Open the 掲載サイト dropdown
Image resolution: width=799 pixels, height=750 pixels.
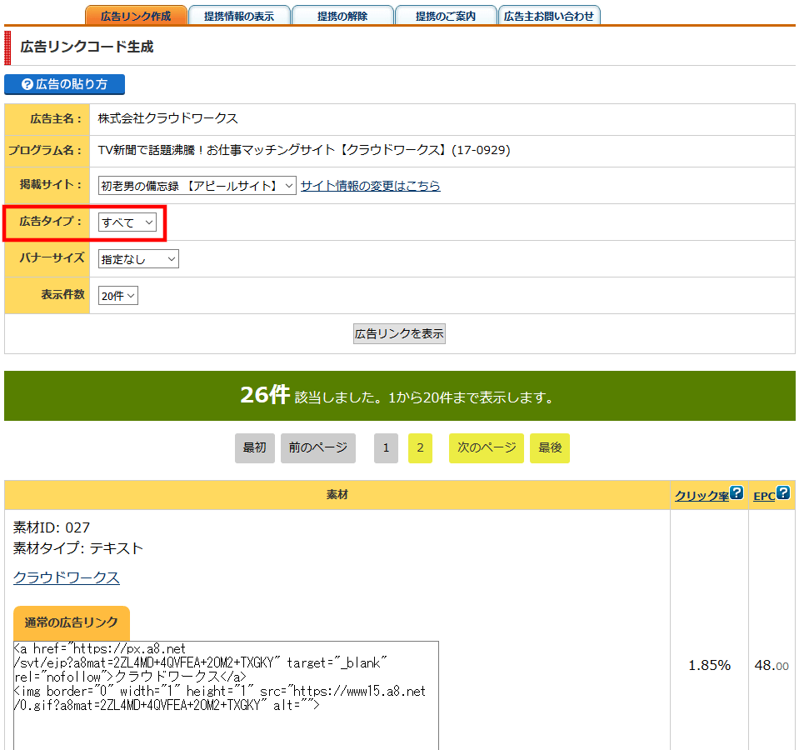click(197, 186)
